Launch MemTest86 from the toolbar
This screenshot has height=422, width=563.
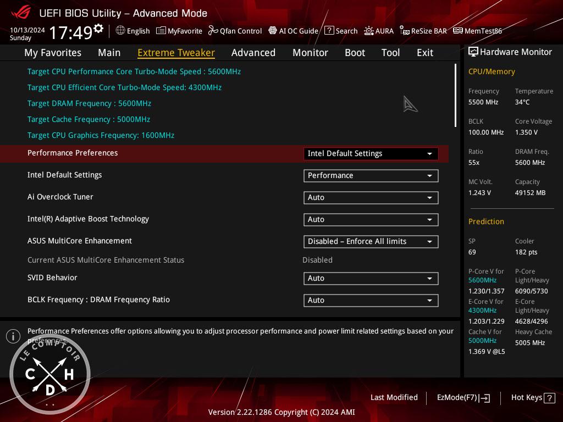click(x=477, y=31)
